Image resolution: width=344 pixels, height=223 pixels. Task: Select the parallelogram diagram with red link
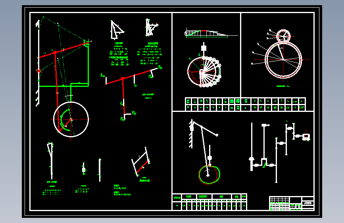pyautogui.click(x=140, y=161)
